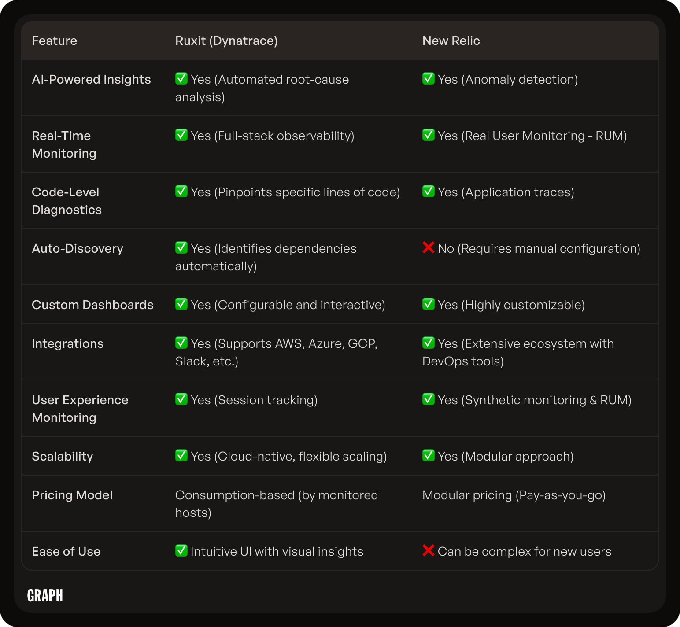Click the Ease of Use row label
The image size is (680, 627).
point(66,551)
